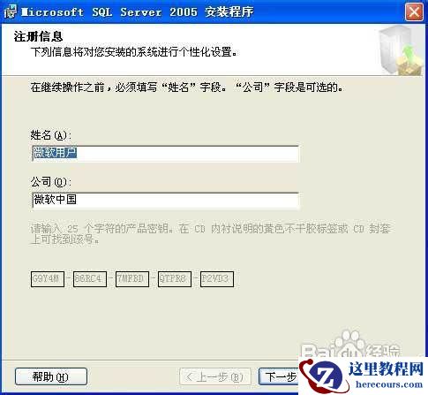428x395 pixels.
Task: Focus the 公司 company input field
Action: (165, 201)
